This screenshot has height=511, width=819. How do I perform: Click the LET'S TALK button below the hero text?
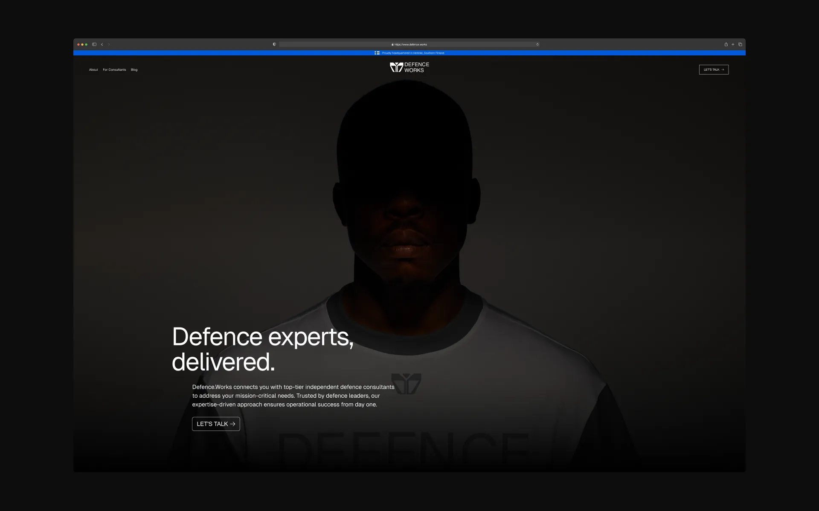(216, 424)
